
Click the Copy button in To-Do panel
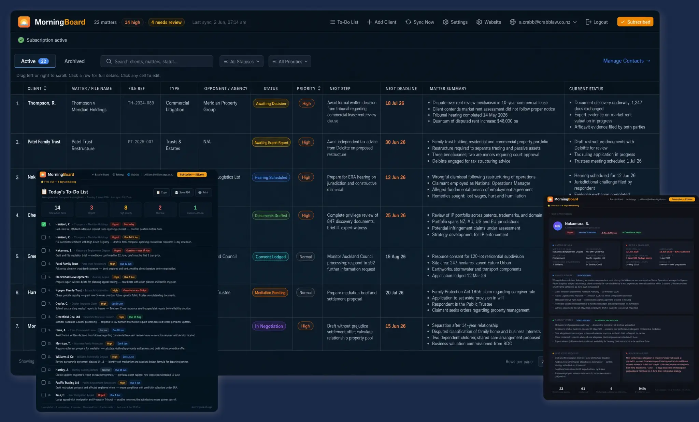tap(162, 192)
